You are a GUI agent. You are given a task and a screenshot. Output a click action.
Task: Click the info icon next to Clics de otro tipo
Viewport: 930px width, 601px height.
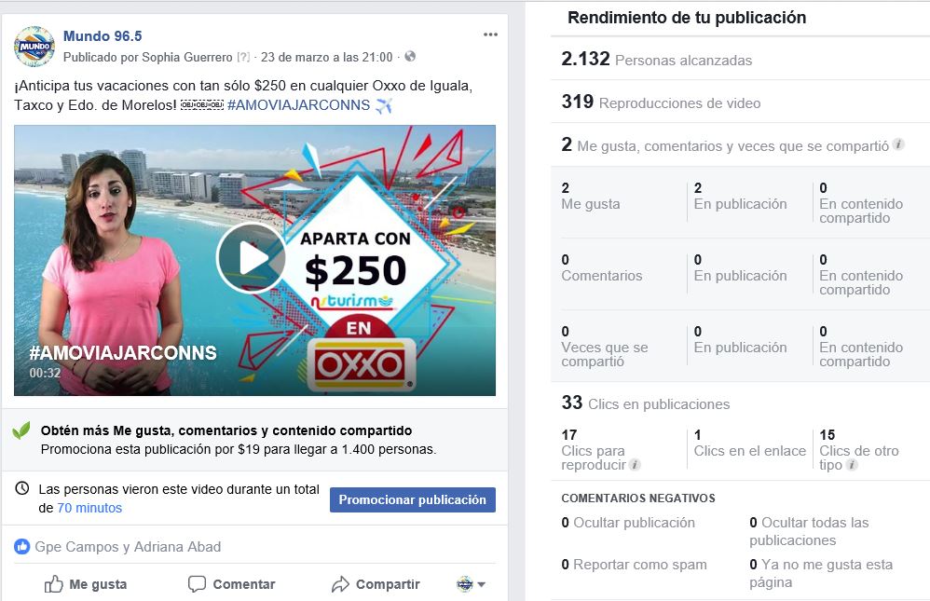[852, 465]
